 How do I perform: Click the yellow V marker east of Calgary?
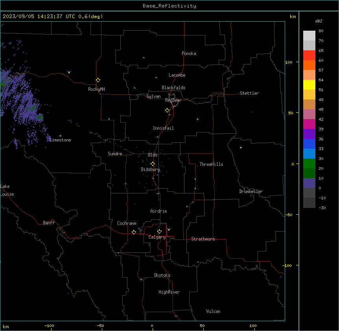coord(169,230)
